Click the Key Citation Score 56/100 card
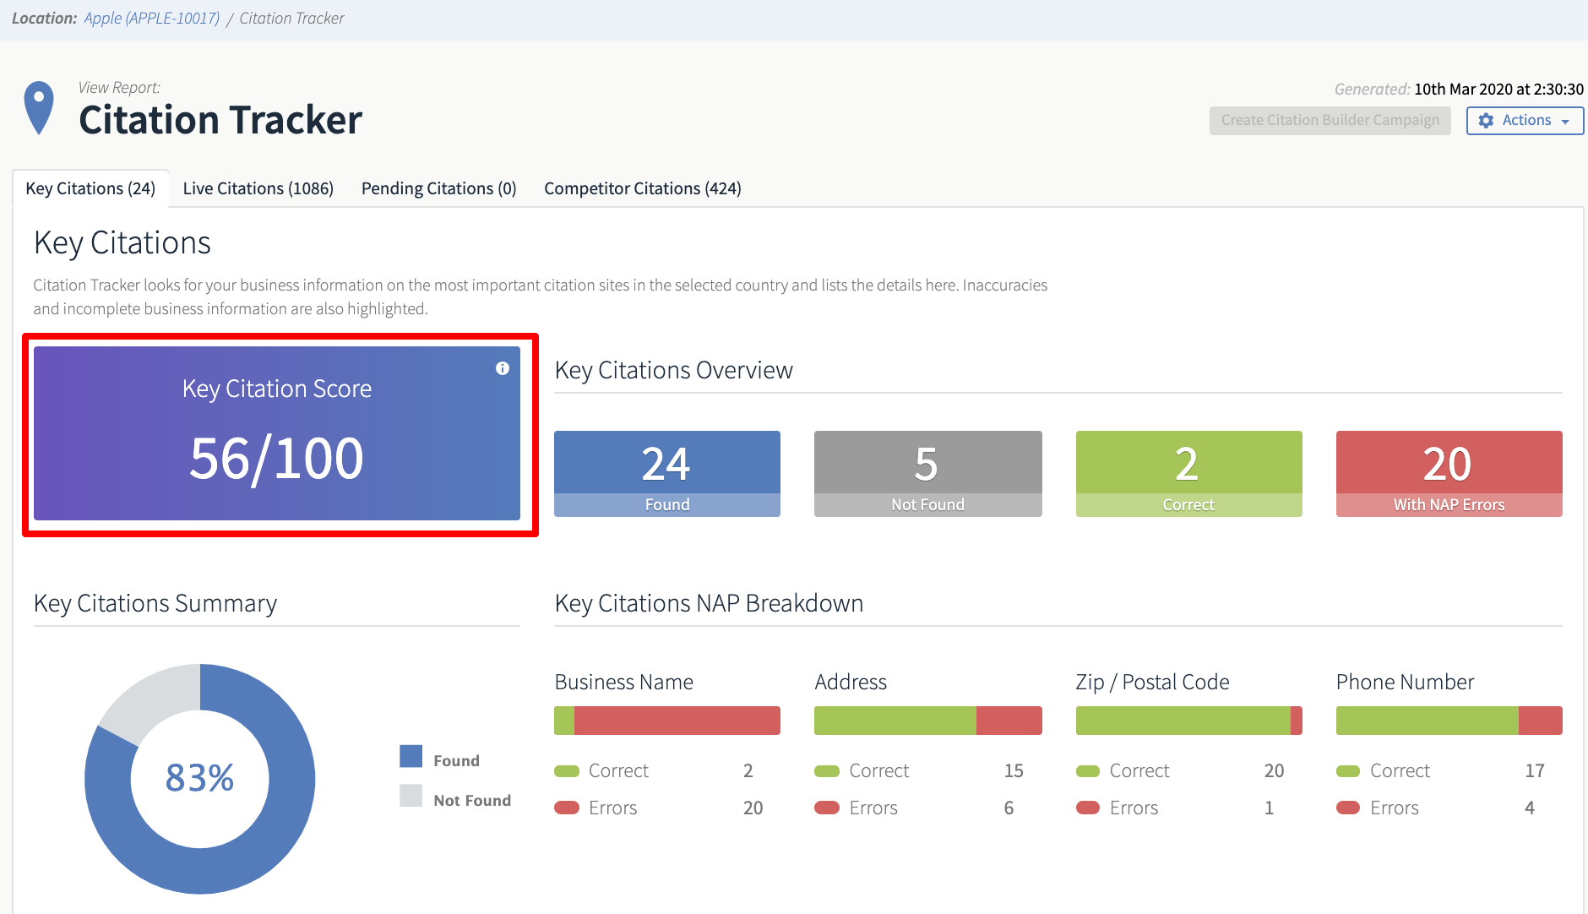1588x914 pixels. point(277,433)
